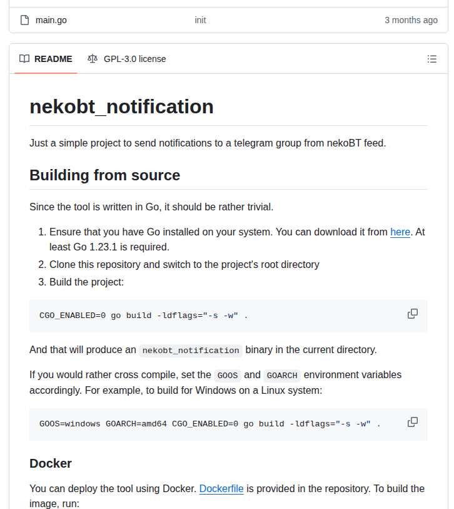
Task: Click the CGO_ENABLED=0 build code block text
Action: pyautogui.click(x=143, y=316)
